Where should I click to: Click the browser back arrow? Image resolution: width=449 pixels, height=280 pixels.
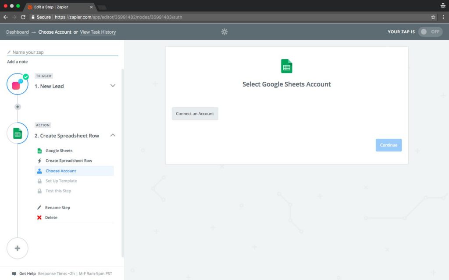point(5,17)
